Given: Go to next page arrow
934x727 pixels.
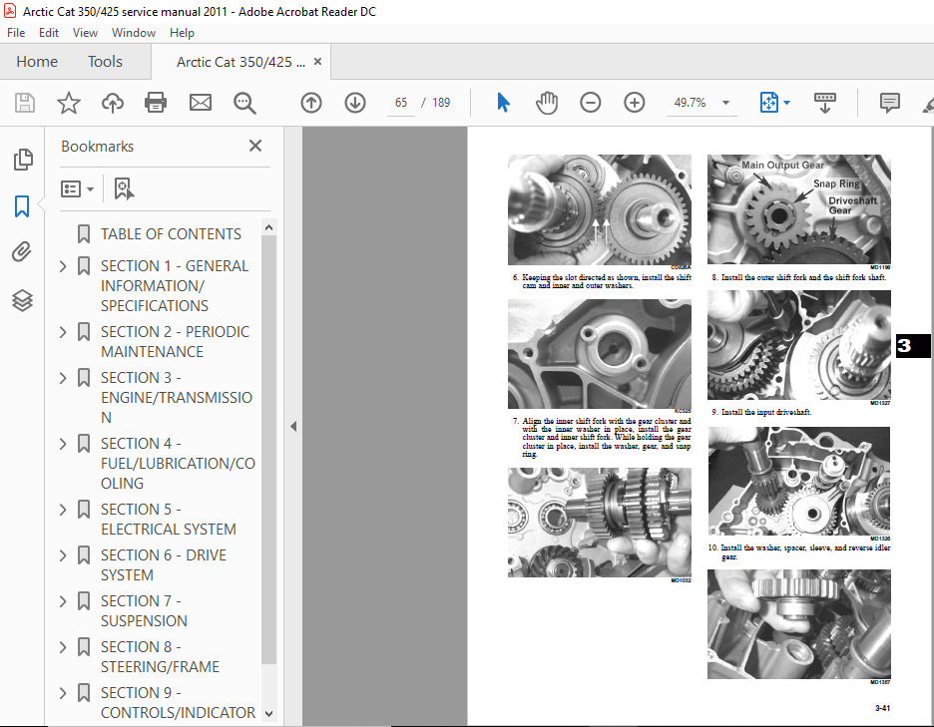Looking at the screenshot, I should pyautogui.click(x=355, y=103).
